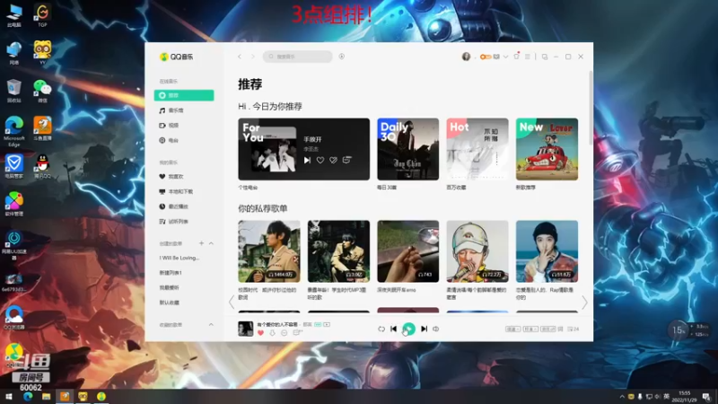
Task: Click the mail icon beside VIP badge
Action: (x=496, y=57)
